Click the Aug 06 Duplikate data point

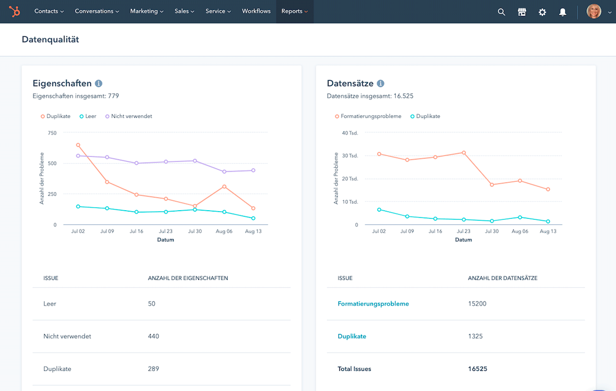[x=224, y=187]
